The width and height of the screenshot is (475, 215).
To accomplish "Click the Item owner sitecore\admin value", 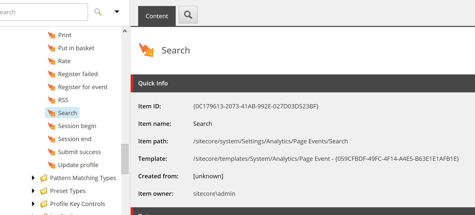I will coord(214,194).
